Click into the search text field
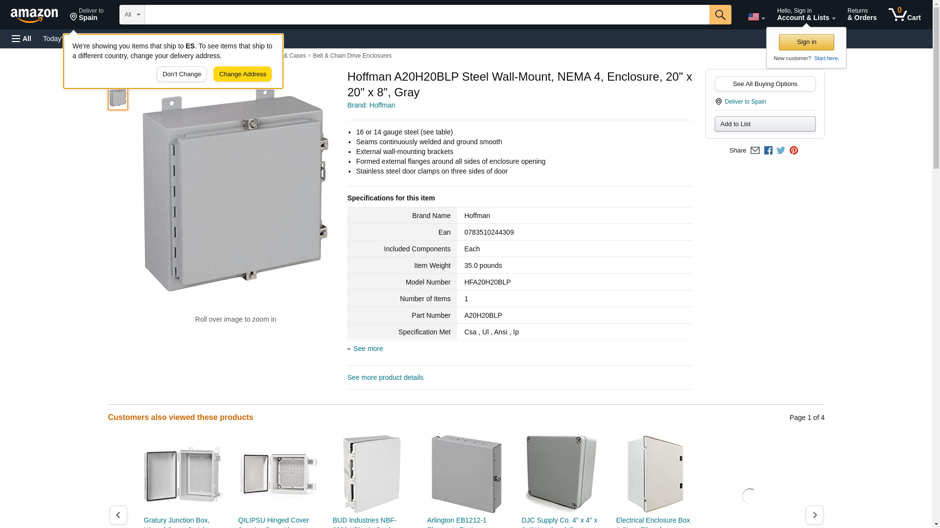 426,15
